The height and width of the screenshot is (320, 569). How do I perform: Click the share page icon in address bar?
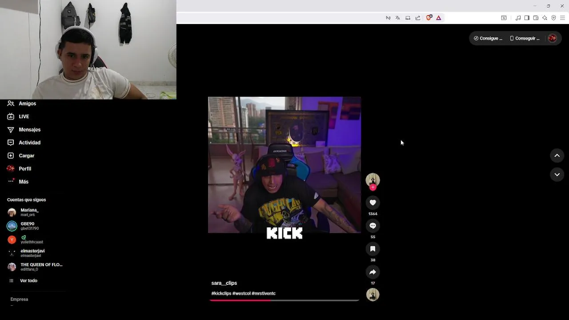[418, 18]
